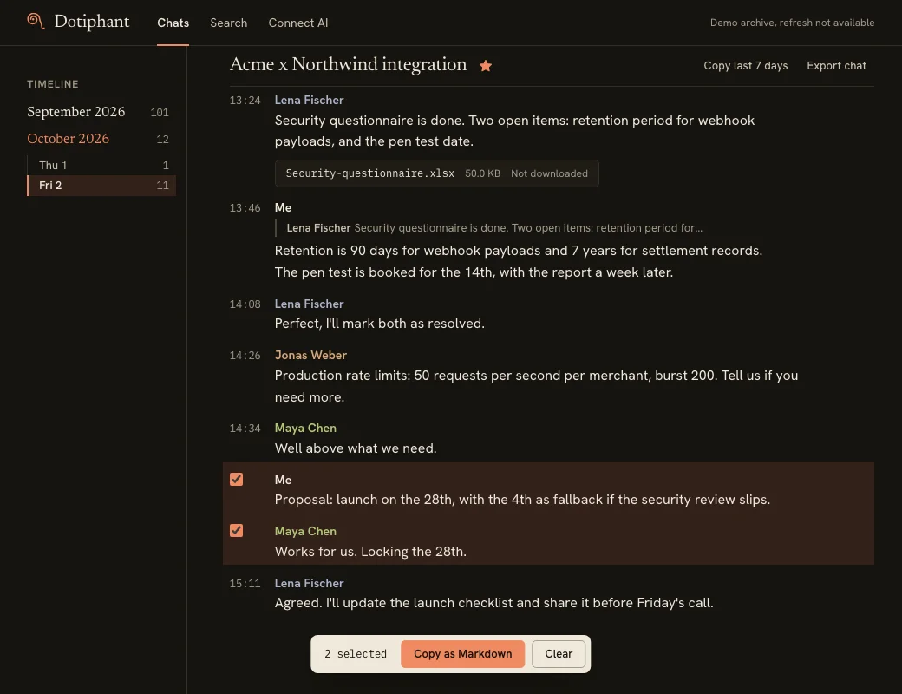Select Fri 2 in the timeline

tap(101, 186)
